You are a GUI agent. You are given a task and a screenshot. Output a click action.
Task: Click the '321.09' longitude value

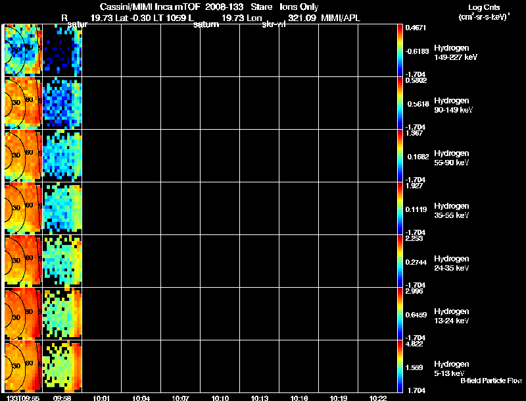(x=302, y=18)
